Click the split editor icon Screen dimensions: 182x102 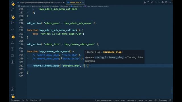click(166, 3)
